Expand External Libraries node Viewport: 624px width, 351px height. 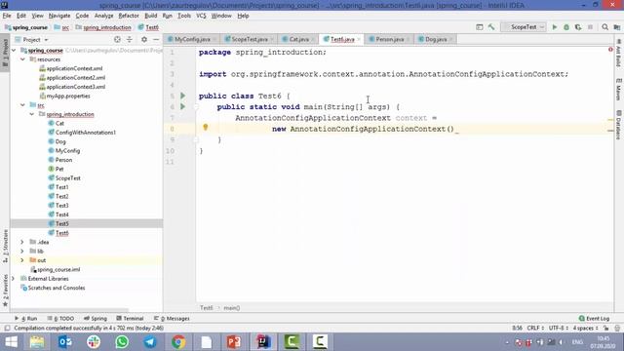[14, 279]
